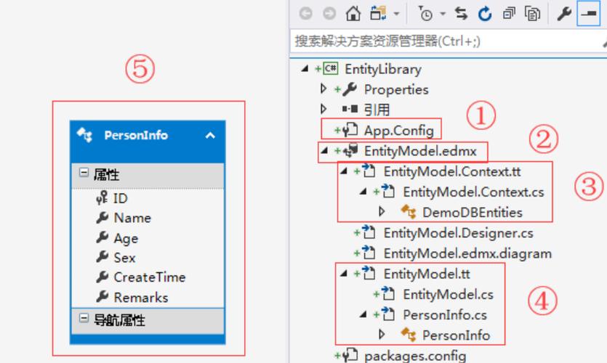Click the C# project icon of EntityLibrary
Screen dimensions: 607x363
(331, 69)
